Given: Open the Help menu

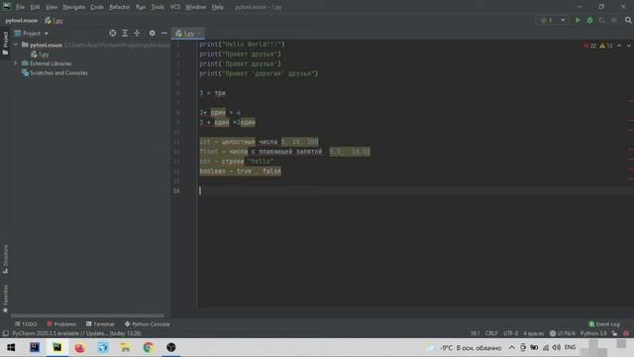Looking at the screenshot, I should coord(218,7).
